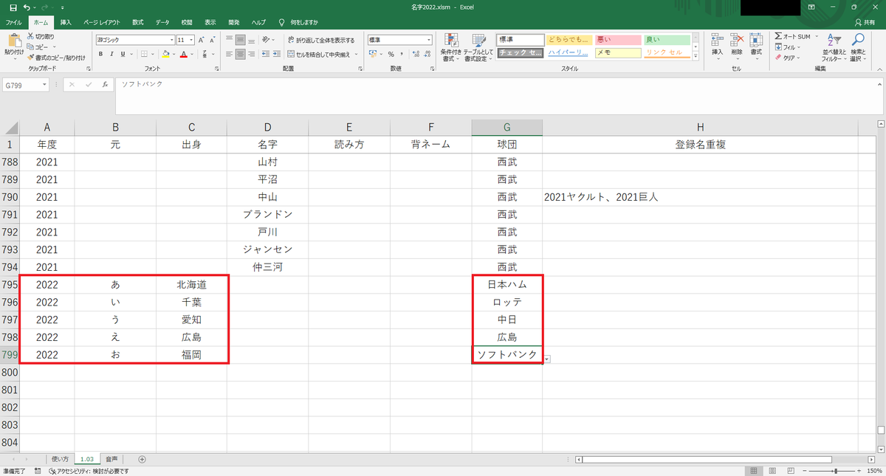
Task: Open the ファイル menu tab
Action: [x=13, y=22]
